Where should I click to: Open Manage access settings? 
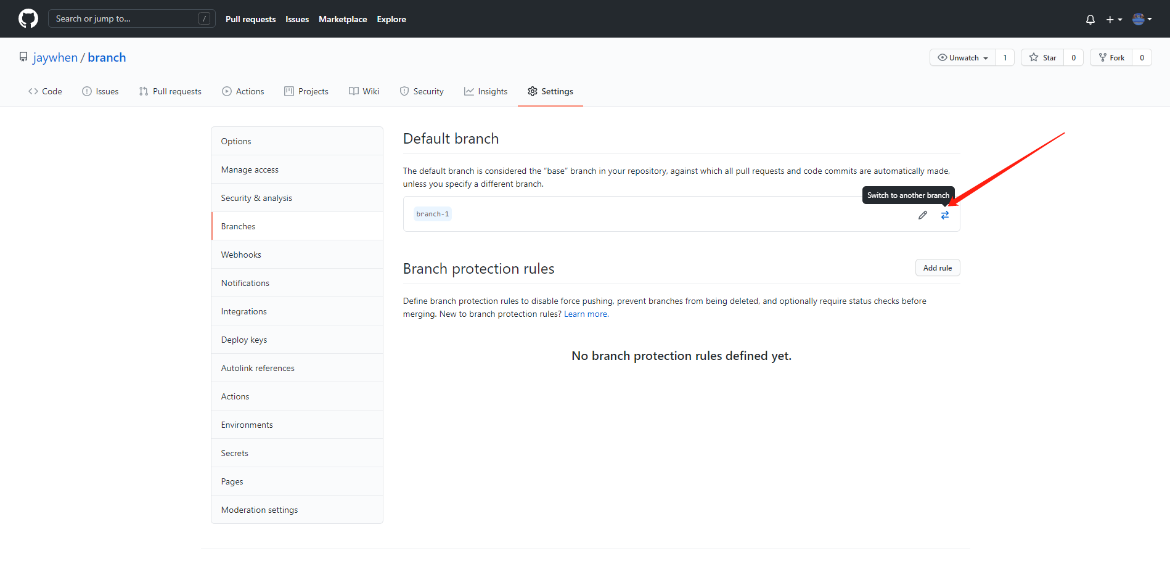pos(250,170)
